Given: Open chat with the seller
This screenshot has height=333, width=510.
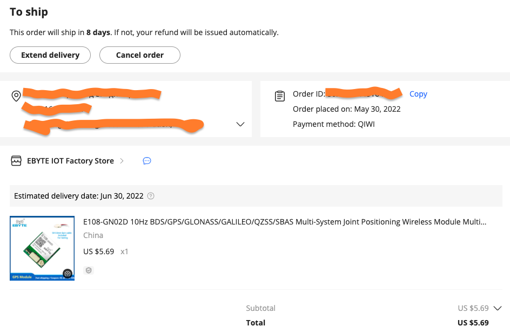Looking at the screenshot, I should point(147,161).
